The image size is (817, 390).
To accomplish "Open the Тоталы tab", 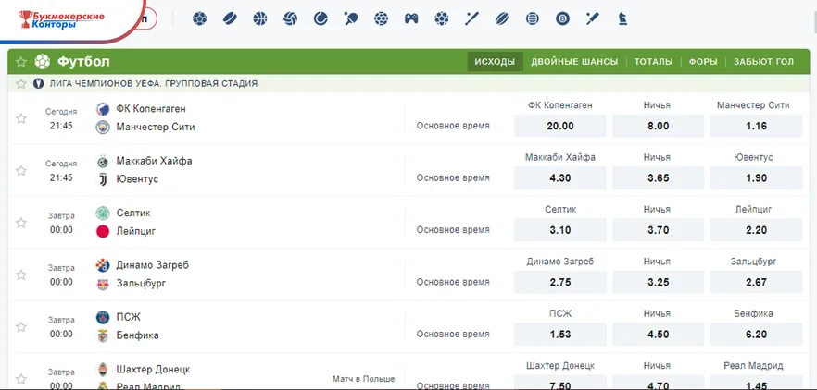I will [x=653, y=61].
